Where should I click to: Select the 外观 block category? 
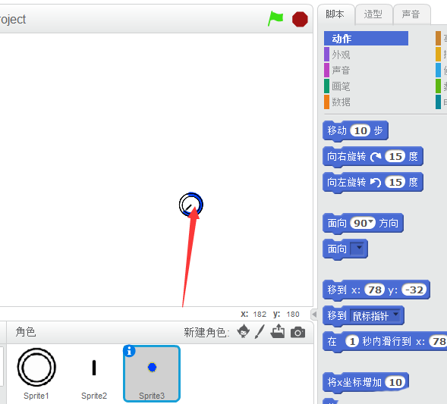[x=341, y=55]
